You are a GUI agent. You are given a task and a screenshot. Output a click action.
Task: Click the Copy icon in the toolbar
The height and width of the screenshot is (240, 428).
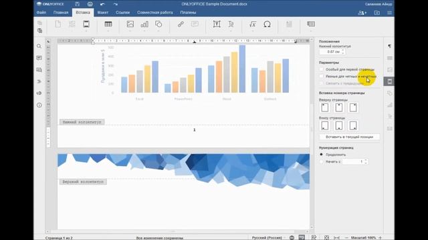(40, 23)
